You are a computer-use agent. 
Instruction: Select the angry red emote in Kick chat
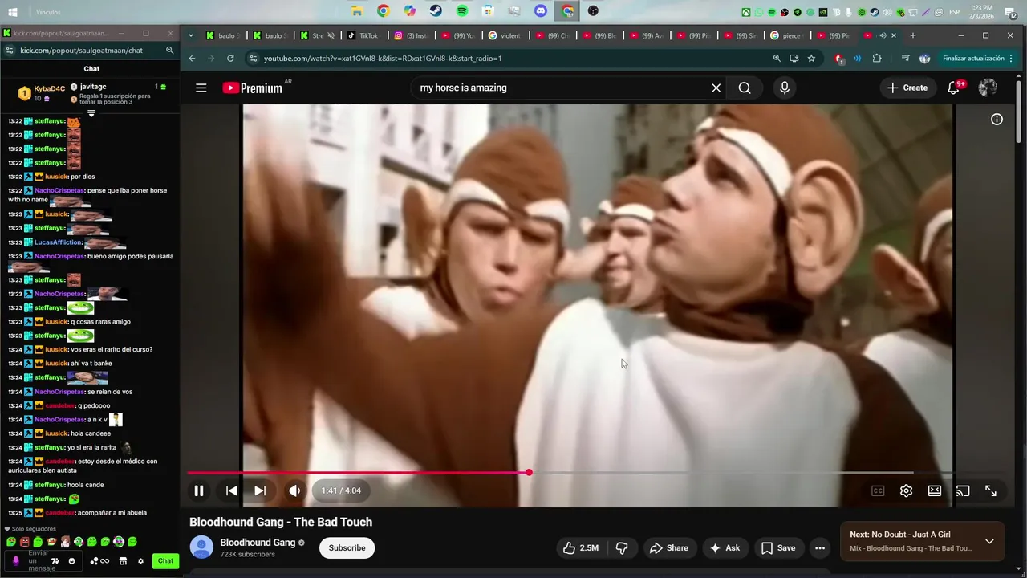click(24, 542)
